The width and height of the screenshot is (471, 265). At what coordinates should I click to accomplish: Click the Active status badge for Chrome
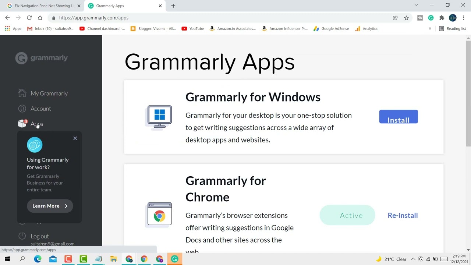[x=347, y=215]
